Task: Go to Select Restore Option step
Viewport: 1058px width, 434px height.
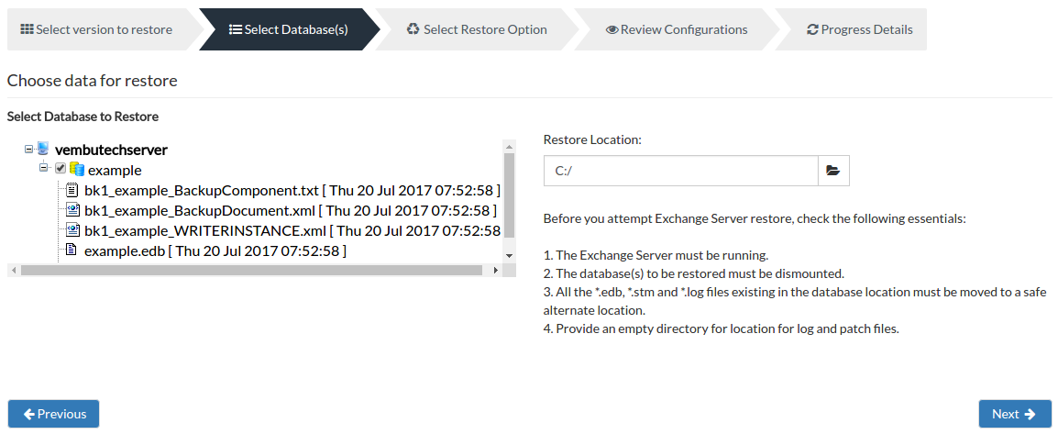Action: [x=477, y=29]
